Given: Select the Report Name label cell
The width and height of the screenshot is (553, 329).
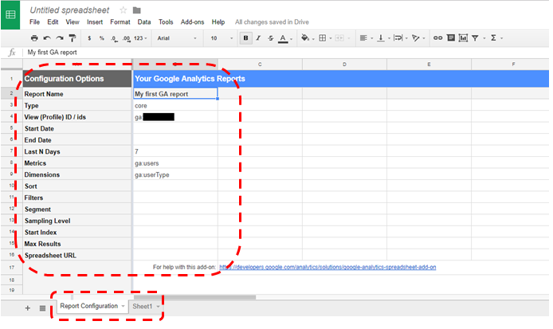Looking at the screenshot, I should point(77,94).
